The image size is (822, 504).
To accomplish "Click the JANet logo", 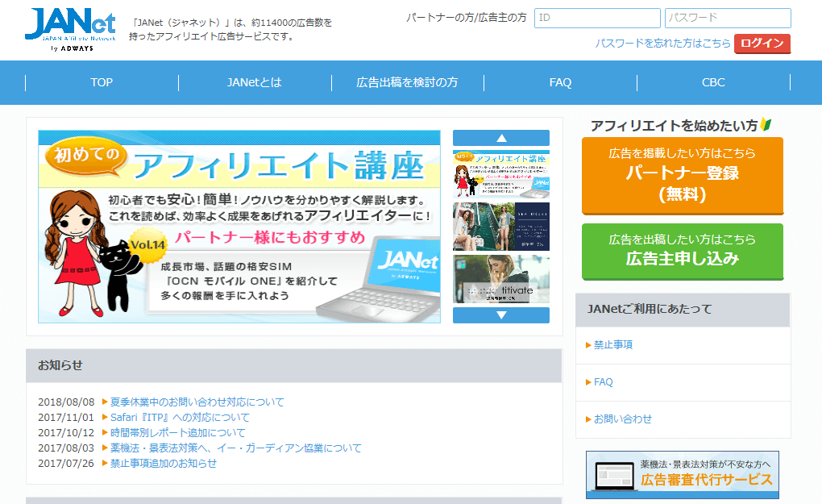I will pos(70,30).
